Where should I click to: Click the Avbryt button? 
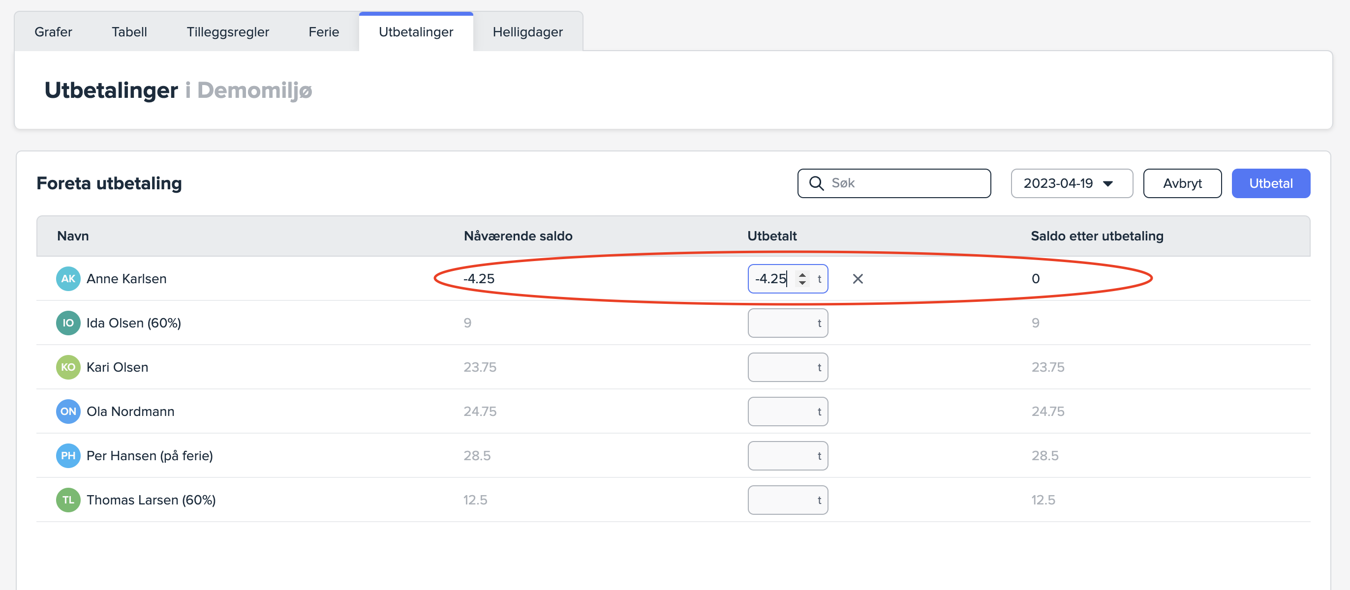tap(1182, 183)
